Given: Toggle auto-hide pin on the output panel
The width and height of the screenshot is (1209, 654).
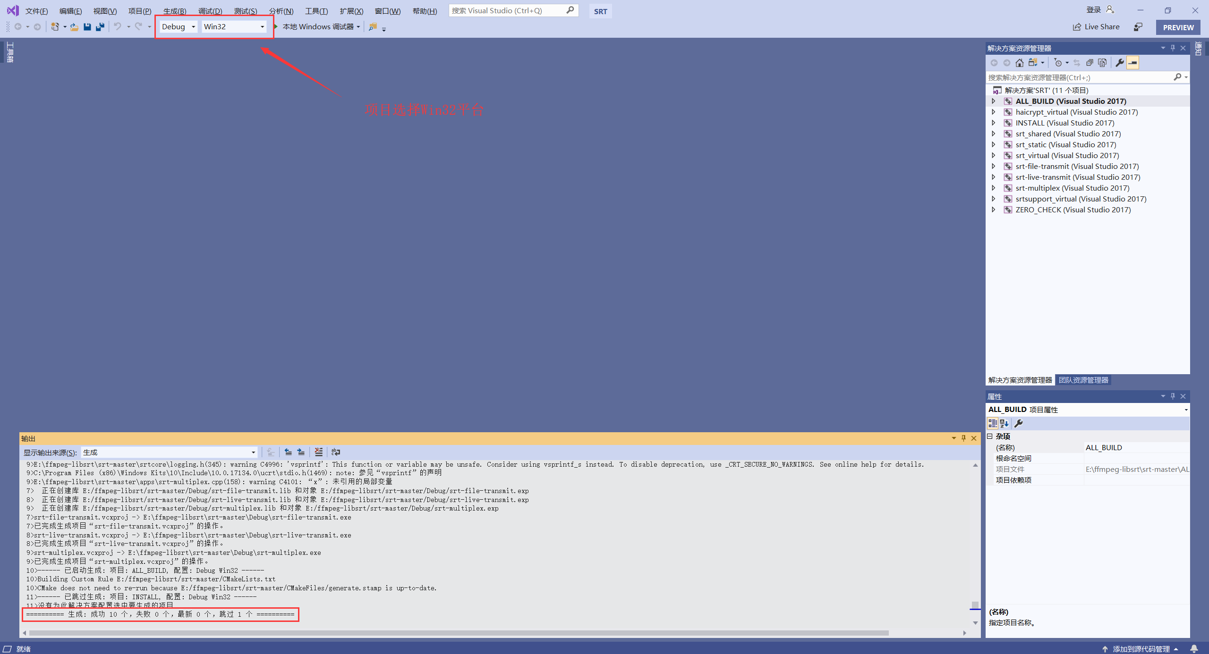Looking at the screenshot, I should point(963,437).
